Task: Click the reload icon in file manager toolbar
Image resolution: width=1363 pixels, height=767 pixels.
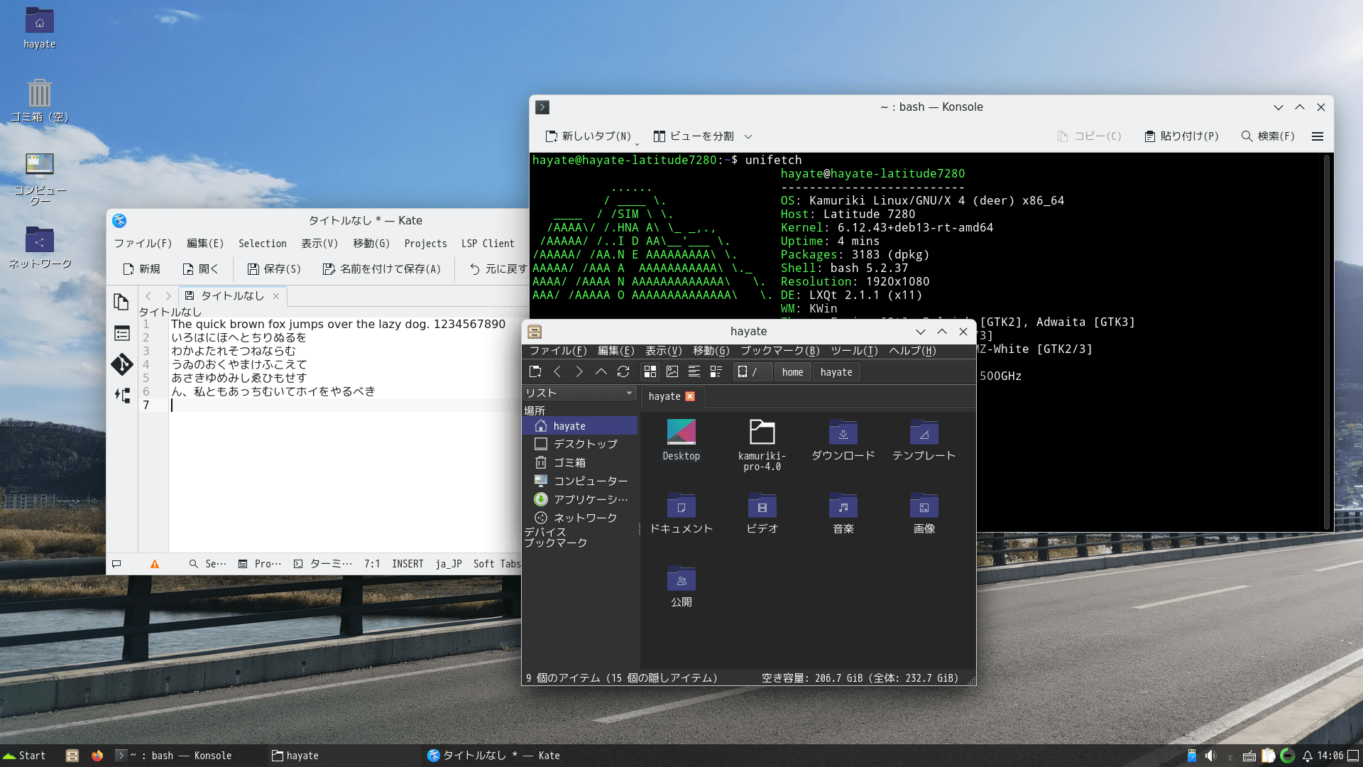Action: pyautogui.click(x=623, y=371)
